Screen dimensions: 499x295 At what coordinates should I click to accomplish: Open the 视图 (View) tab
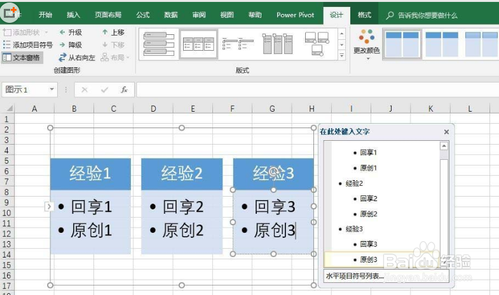point(227,15)
